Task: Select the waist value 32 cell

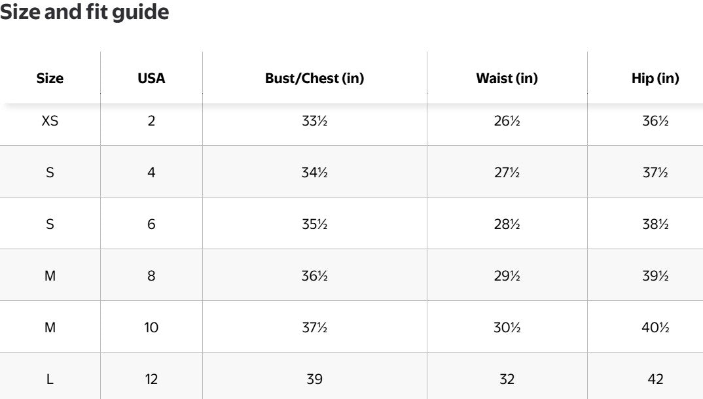Action: 507,379
